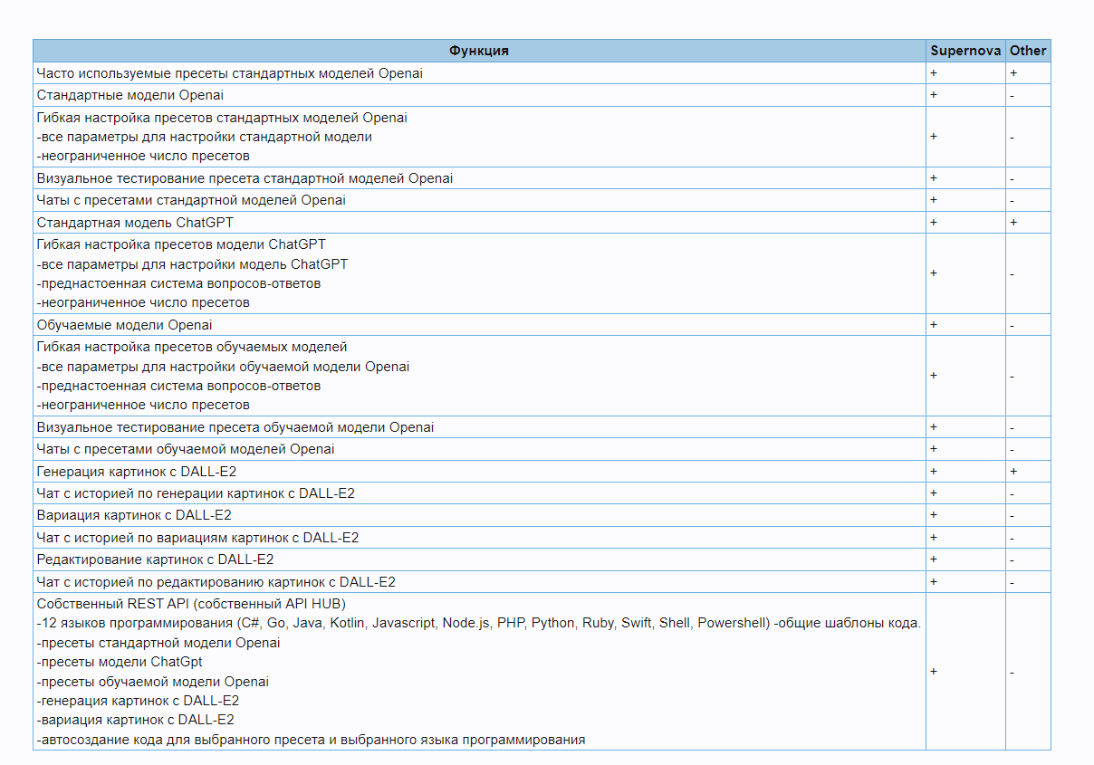Screen dimensions: 1094x765
Task: Click '-все параметры для настройки модель ChatGPT' line
Action: (x=192, y=264)
